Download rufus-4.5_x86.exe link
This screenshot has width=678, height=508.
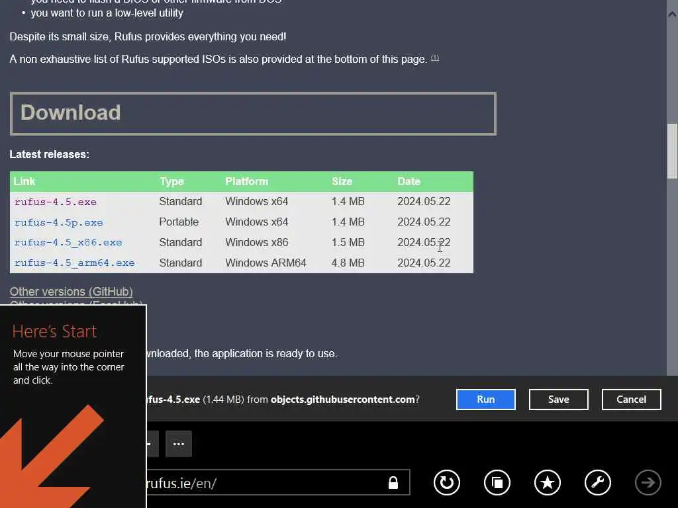pos(68,242)
